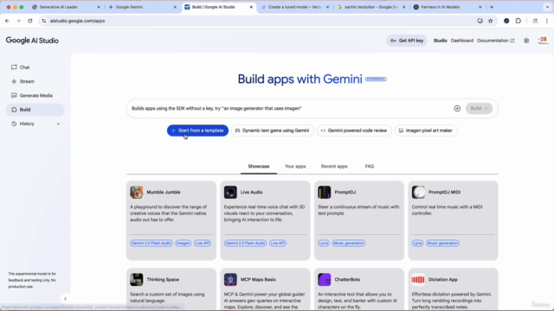Open the tab search dropdown arrow
The width and height of the screenshot is (554, 311).
click(547, 7)
